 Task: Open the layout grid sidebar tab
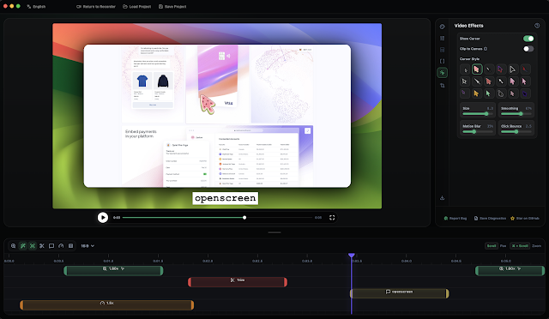coord(443,39)
